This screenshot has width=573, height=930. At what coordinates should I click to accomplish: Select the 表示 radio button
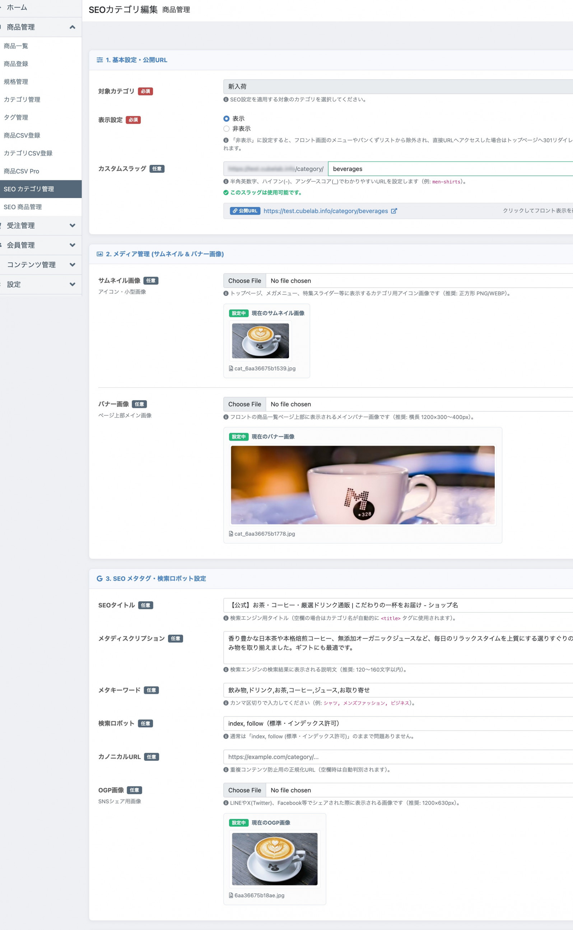point(226,119)
